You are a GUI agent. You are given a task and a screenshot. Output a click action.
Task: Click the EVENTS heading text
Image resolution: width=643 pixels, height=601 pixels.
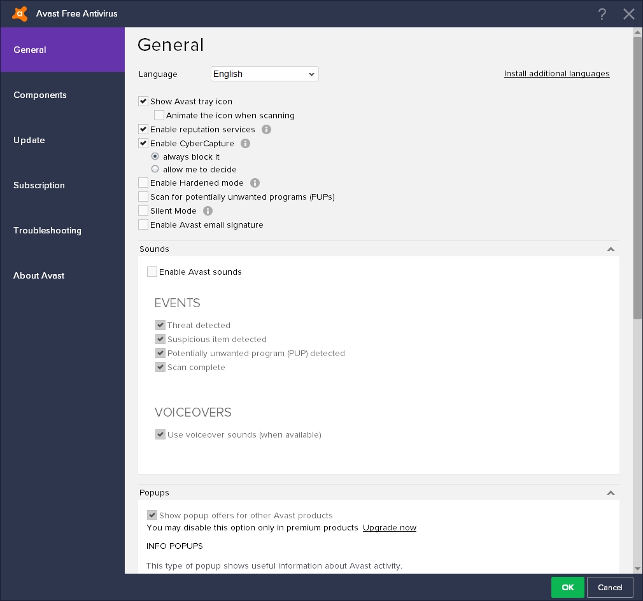pos(177,303)
